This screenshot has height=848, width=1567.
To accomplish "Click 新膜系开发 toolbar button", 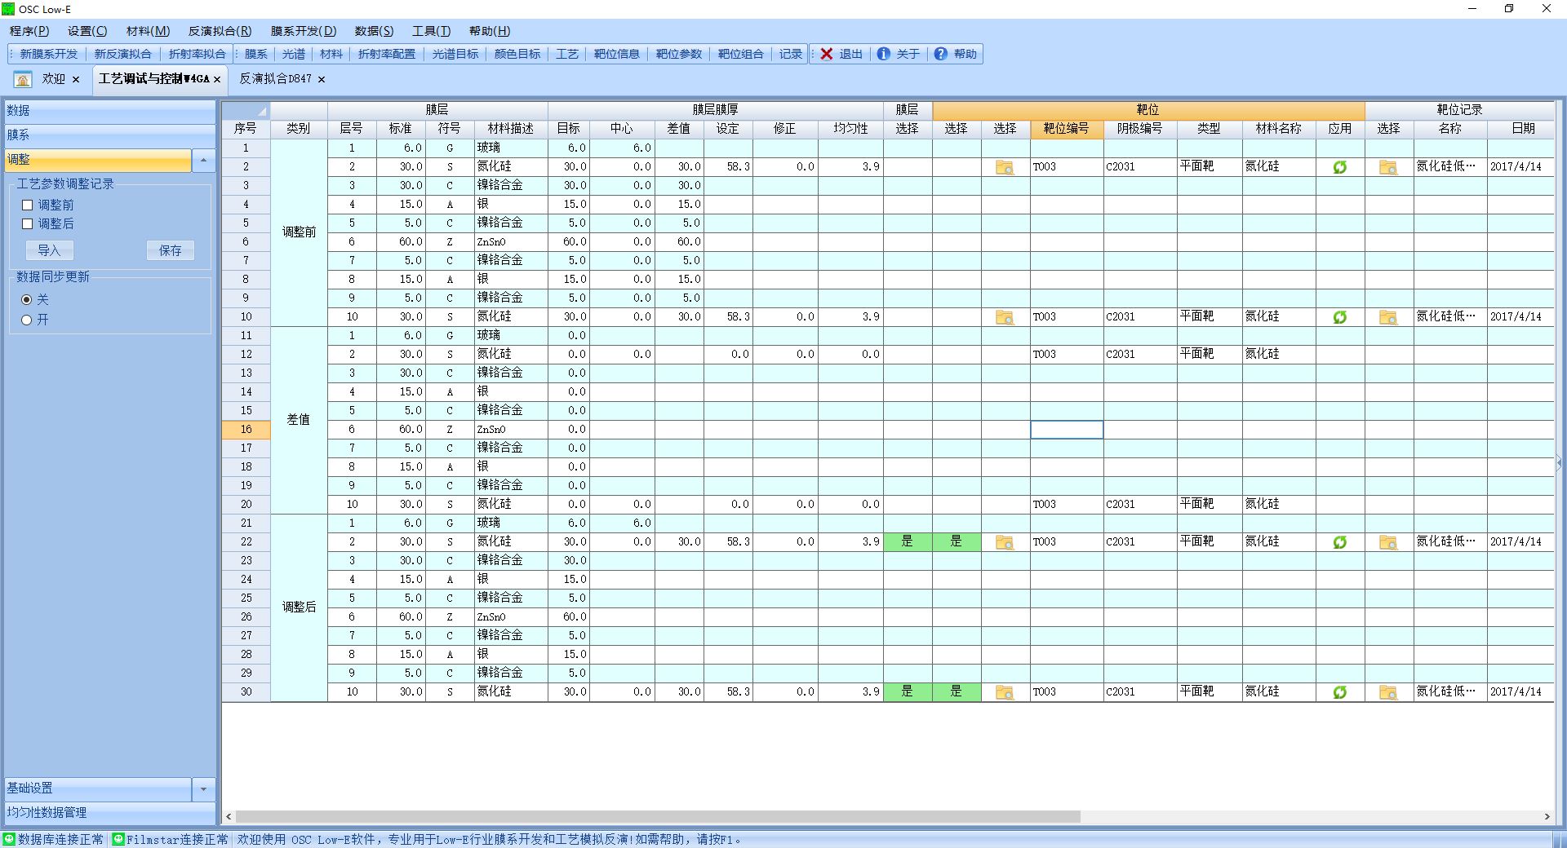I will point(49,54).
